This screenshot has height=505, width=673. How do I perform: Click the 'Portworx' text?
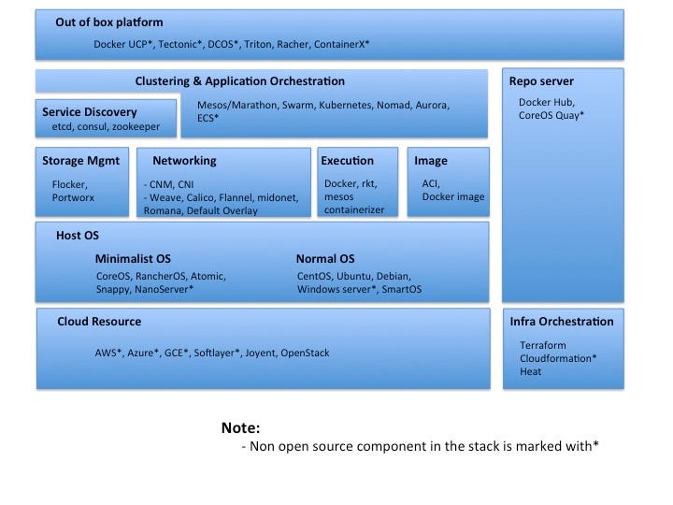73,197
